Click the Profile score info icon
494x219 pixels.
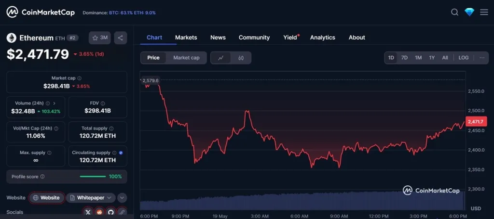coord(42,177)
